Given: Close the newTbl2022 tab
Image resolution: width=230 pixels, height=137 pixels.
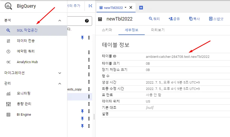Looking at the screenshot, I should (x=131, y=7).
